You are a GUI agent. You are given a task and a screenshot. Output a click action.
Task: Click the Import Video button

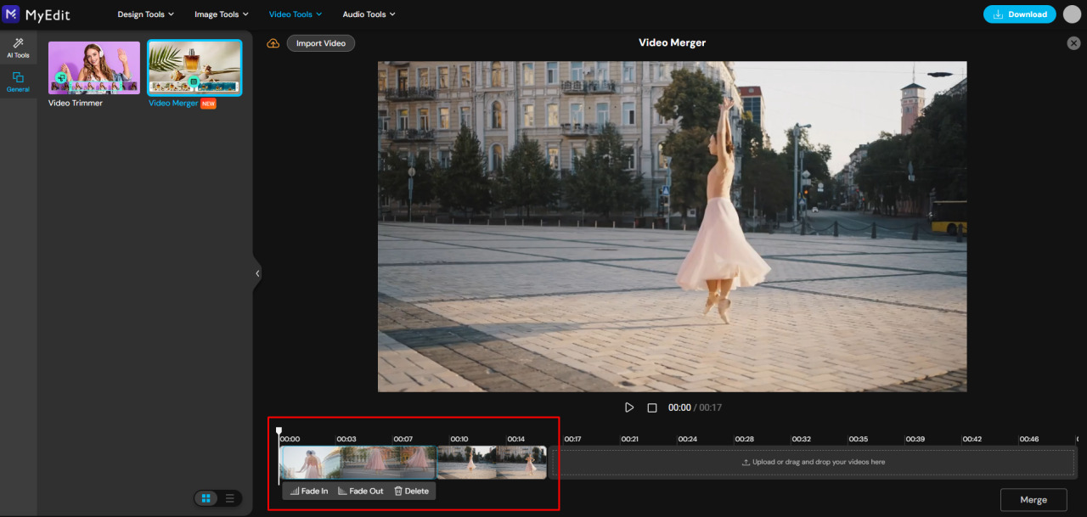tap(320, 42)
